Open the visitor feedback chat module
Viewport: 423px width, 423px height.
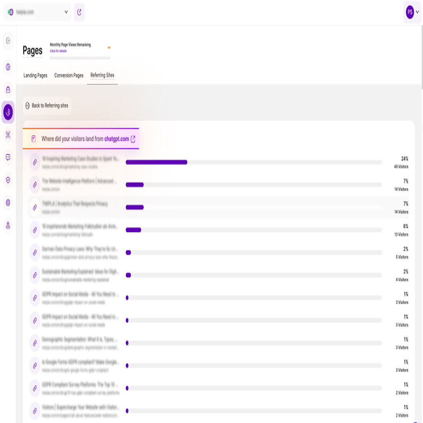coord(8,158)
